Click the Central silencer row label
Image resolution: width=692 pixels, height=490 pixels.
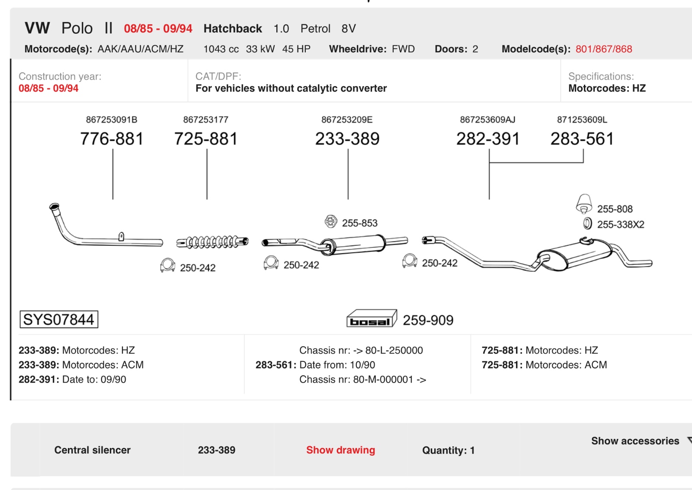pos(93,450)
